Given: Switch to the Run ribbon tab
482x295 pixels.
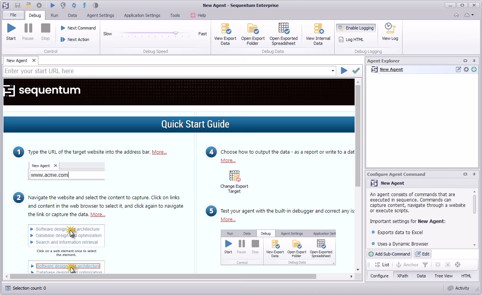Looking at the screenshot, I should pyautogui.click(x=54, y=15).
